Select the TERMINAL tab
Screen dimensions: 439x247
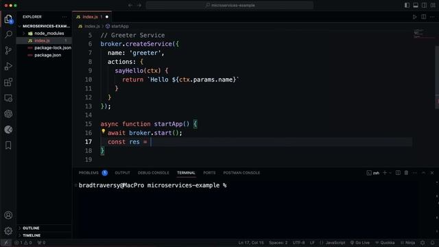pos(186,173)
